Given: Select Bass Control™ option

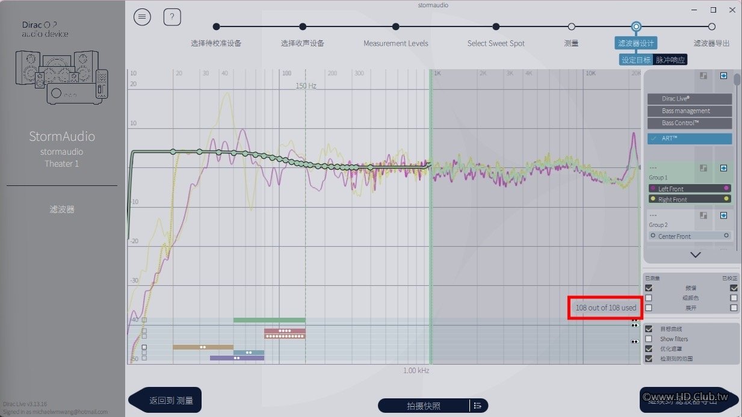Looking at the screenshot, I should (x=690, y=123).
